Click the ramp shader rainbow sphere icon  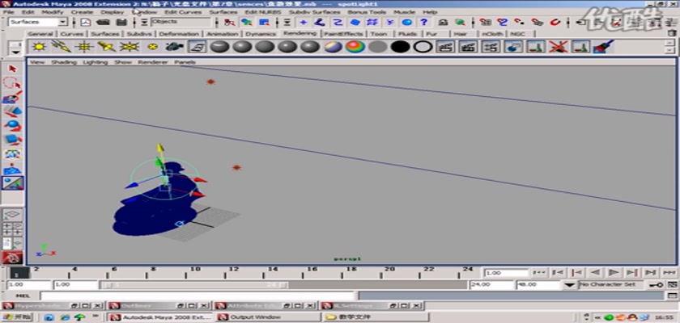[x=355, y=47]
